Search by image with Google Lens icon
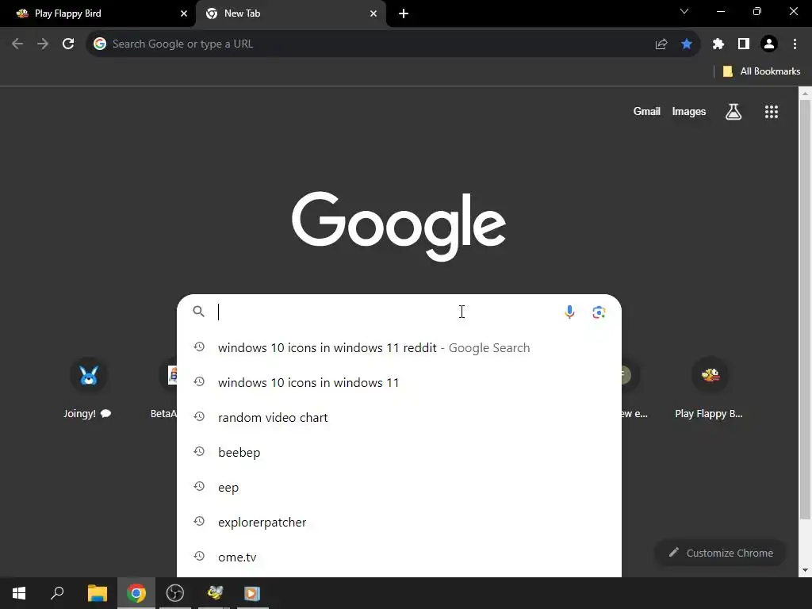Image resolution: width=812 pixels, height=609 pixels. tap(599, 312)
